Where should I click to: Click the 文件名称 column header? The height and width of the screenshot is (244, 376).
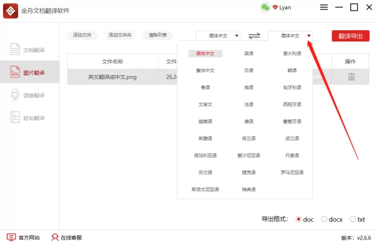[x=112, y=61]
